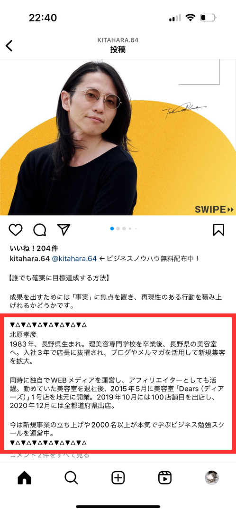View all comments link
236x513 pixels.
pos(50,455)
